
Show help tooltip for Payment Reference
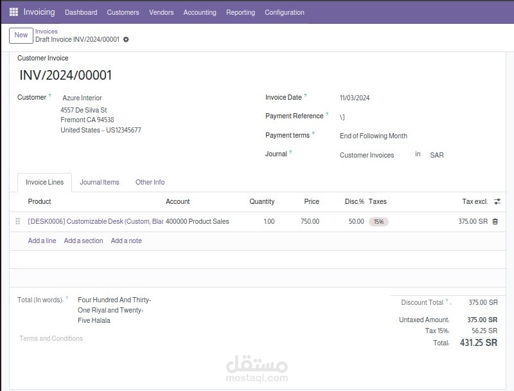point(327,114)
